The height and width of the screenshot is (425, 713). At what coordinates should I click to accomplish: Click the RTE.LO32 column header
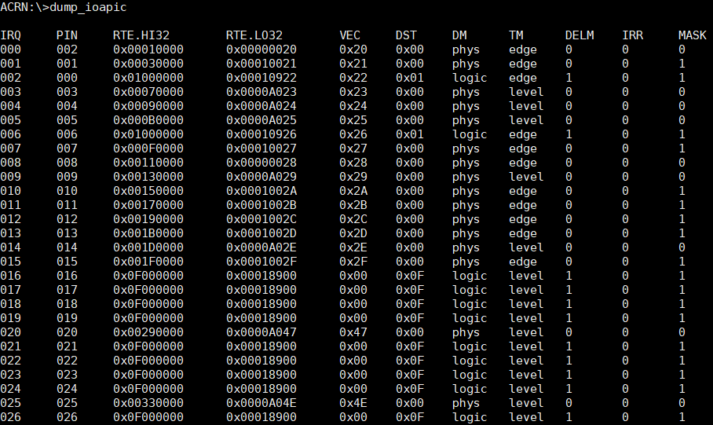pyautogui.click(x=254, y=35)
